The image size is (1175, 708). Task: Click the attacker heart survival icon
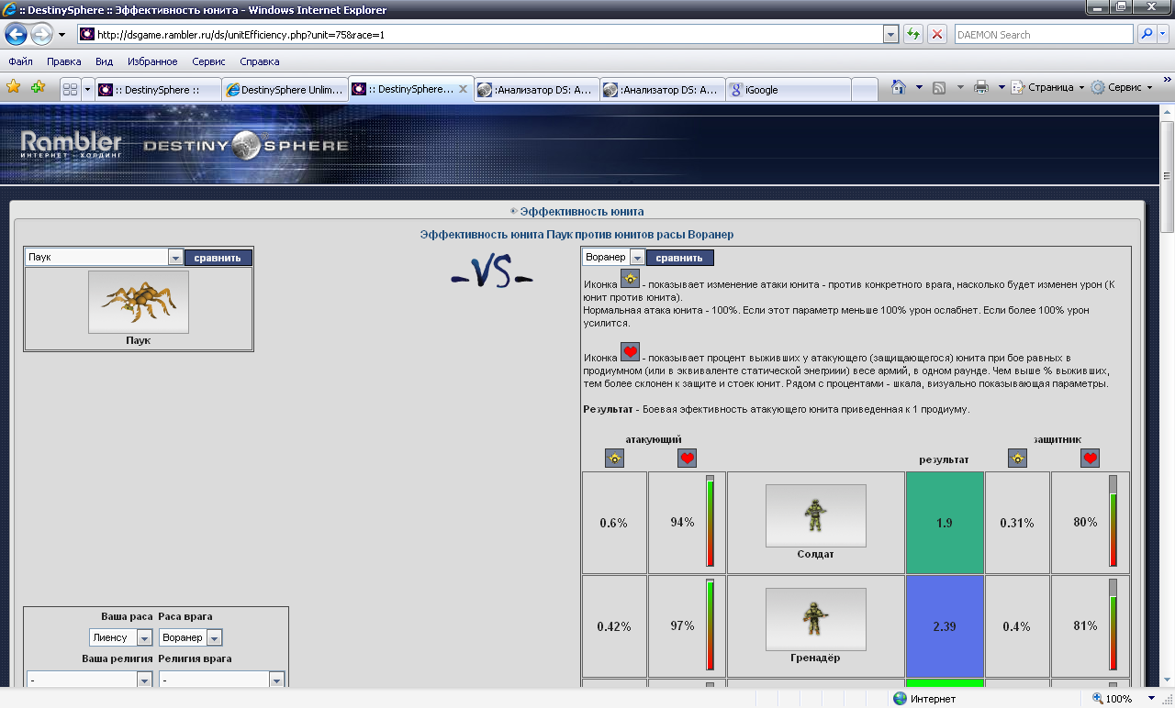point(687,458)
